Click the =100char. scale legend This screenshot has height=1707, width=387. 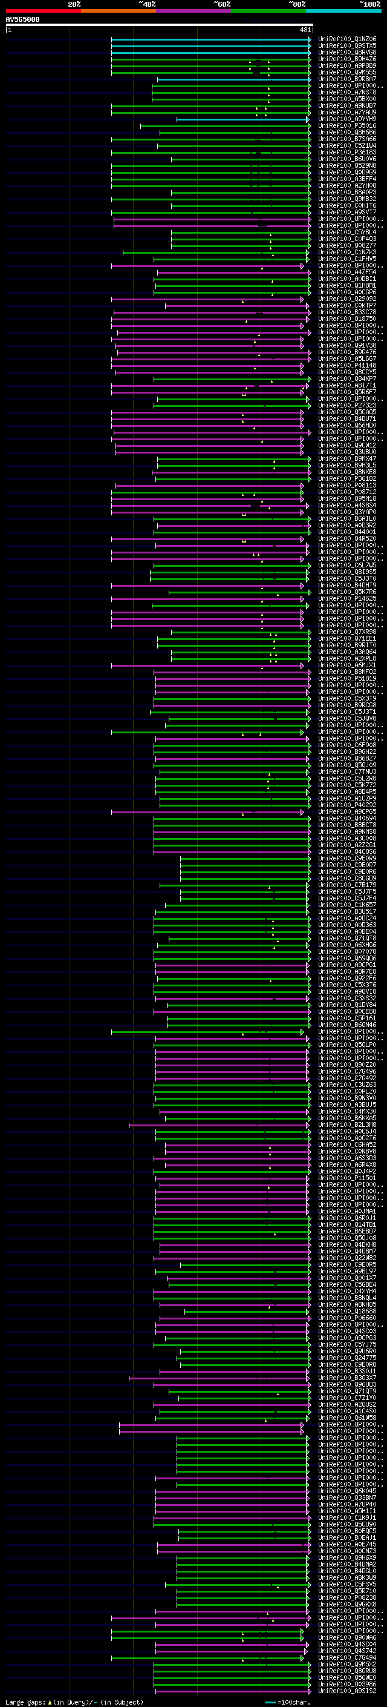point(288,1702)
